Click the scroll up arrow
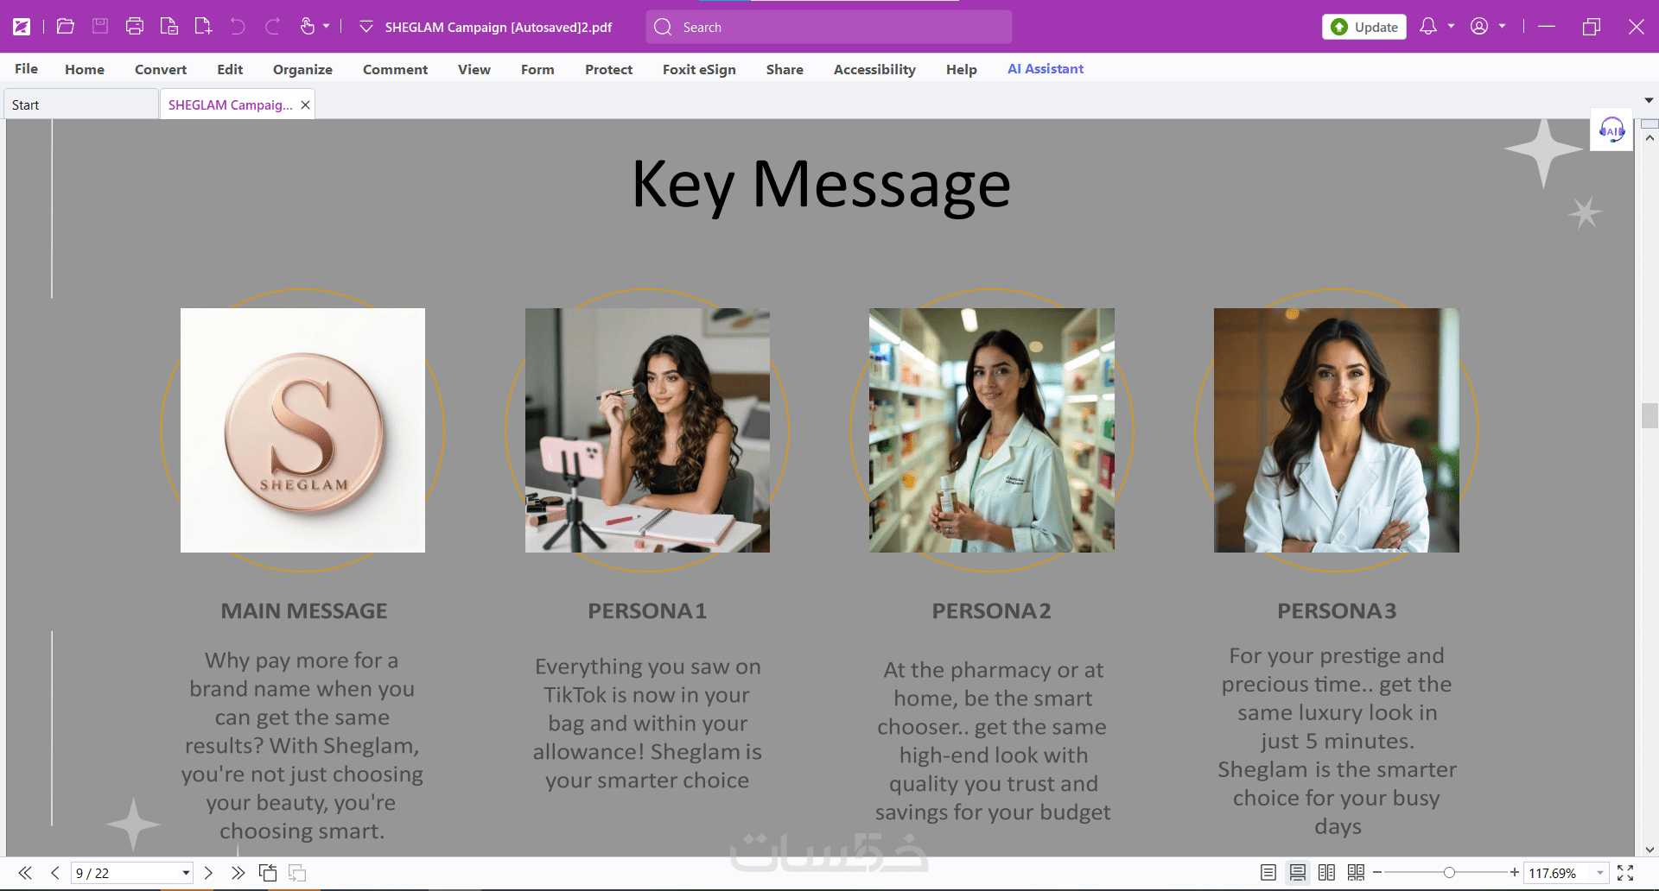The image size is (1659, 891). 1649,138
